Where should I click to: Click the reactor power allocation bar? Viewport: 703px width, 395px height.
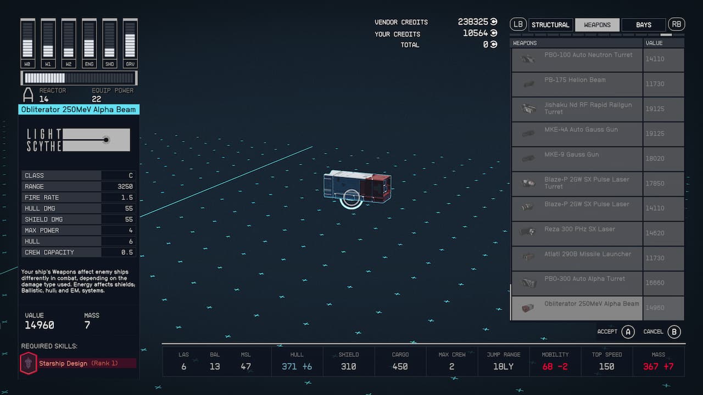79,78
